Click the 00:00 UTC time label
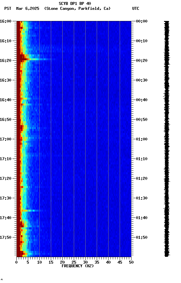 click(142, 21)
